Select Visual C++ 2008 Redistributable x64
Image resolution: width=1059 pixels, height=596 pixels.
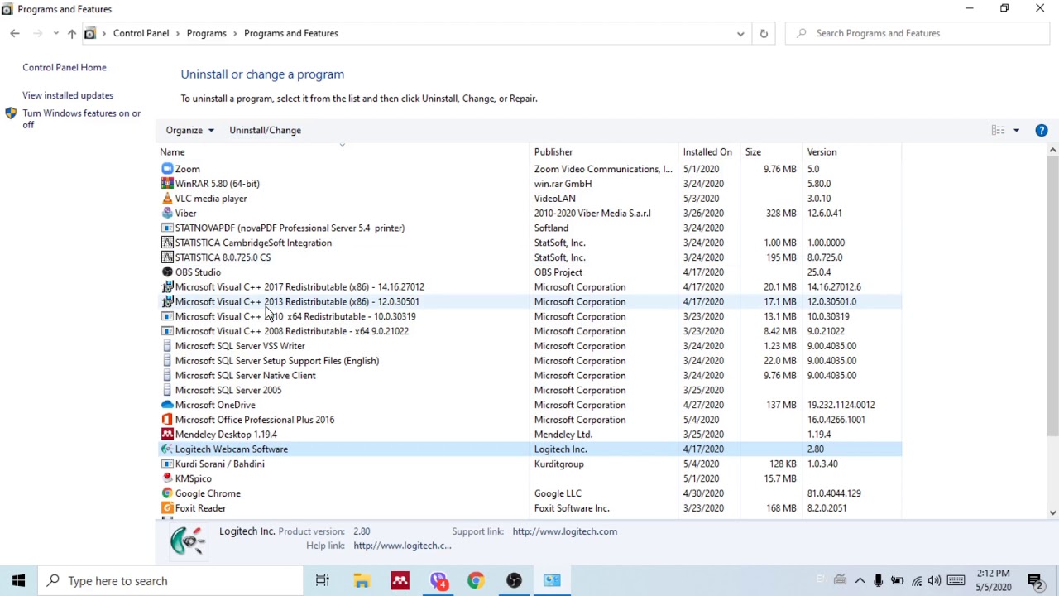click(529, 331)
